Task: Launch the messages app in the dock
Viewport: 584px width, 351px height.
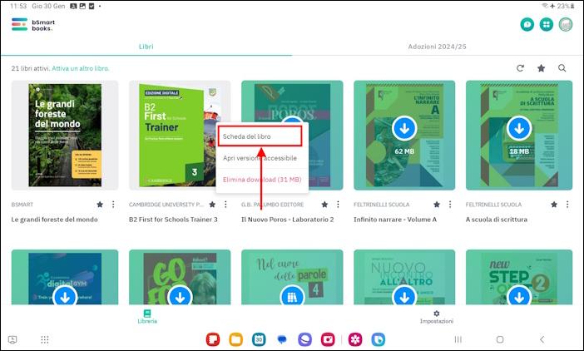Action: [x=282, y=339]
